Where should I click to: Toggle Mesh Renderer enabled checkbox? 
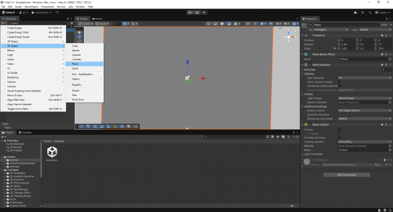(310, 65)
